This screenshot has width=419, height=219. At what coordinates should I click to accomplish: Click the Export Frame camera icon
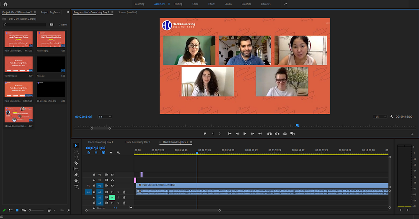click(x=285, y=134)
